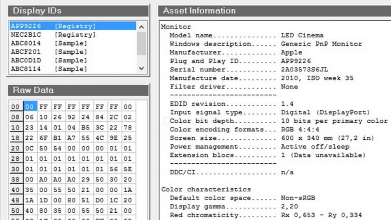The image size is (391, 220).
Task: Click row header 50 in Raw Data
Action: pyautogui.click(x=16, y=211)
